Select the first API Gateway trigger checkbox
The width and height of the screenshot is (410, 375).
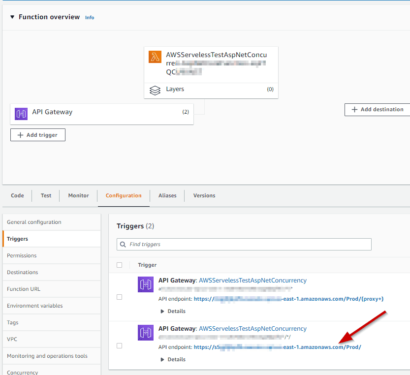[119, 297]
